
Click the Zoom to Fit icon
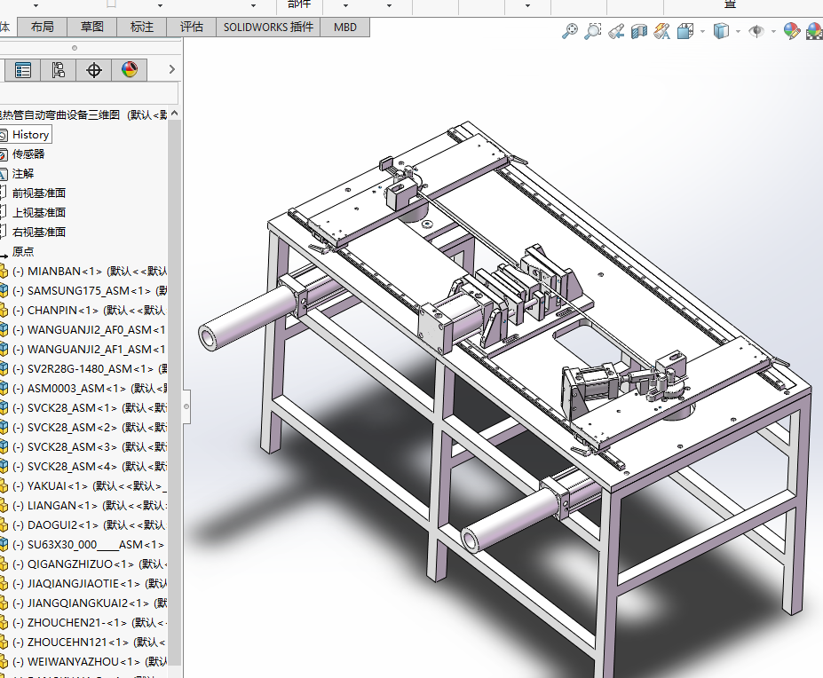570,31
